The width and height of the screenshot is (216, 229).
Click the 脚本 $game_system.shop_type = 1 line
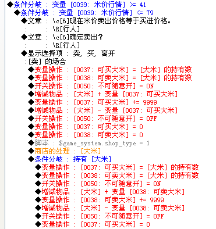pos(88,143)
